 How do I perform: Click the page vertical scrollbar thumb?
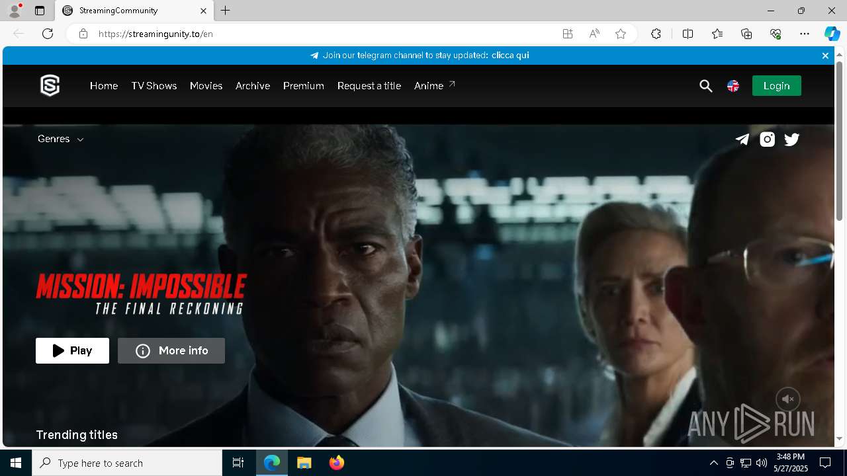click(839, 141)
